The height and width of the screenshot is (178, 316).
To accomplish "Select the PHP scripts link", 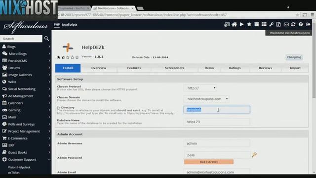I will tap(57, 25).
